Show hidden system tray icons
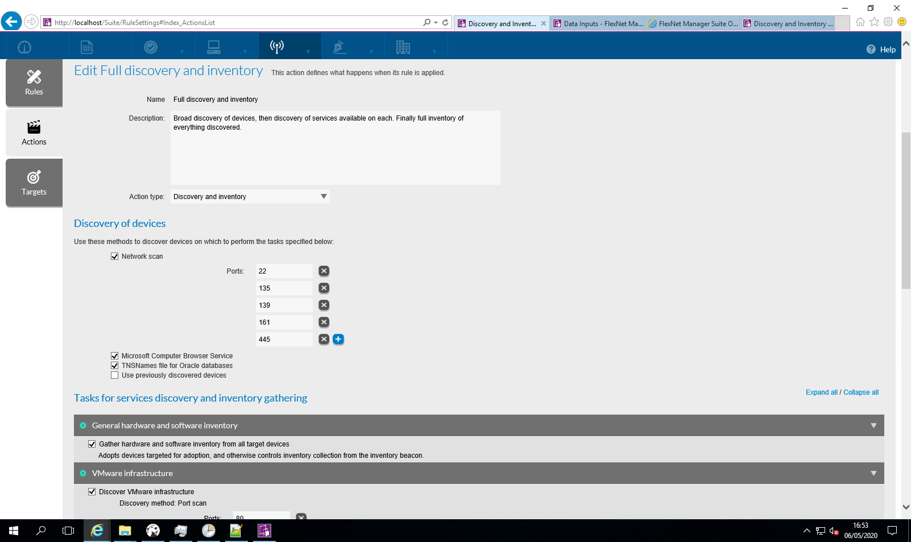The height and width of the screenshot is (542, 911). (806, 531)
